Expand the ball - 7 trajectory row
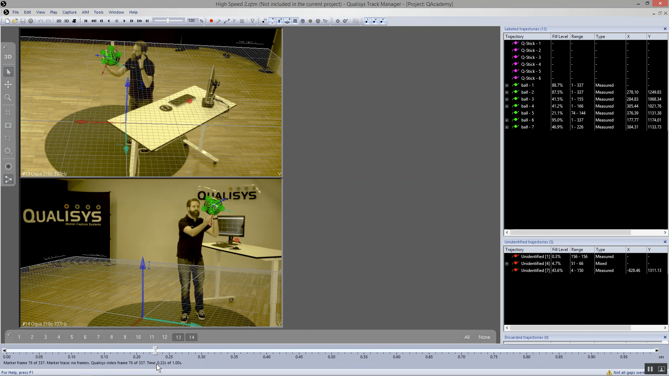The height and width of the screenshot is (376, 669). 507,127
